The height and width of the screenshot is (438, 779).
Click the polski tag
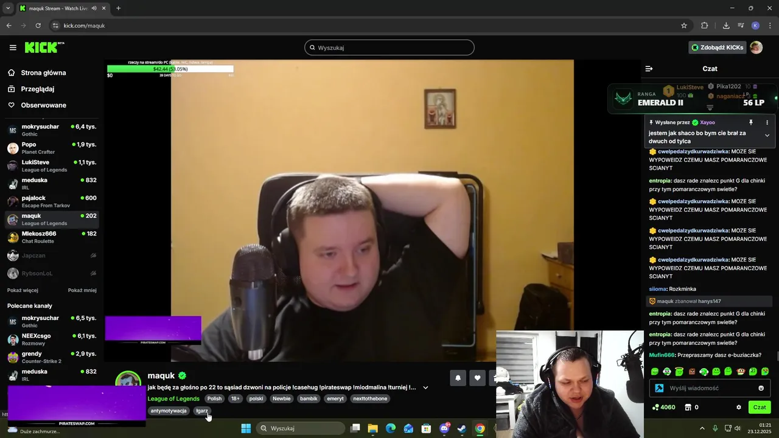[256, 398]
